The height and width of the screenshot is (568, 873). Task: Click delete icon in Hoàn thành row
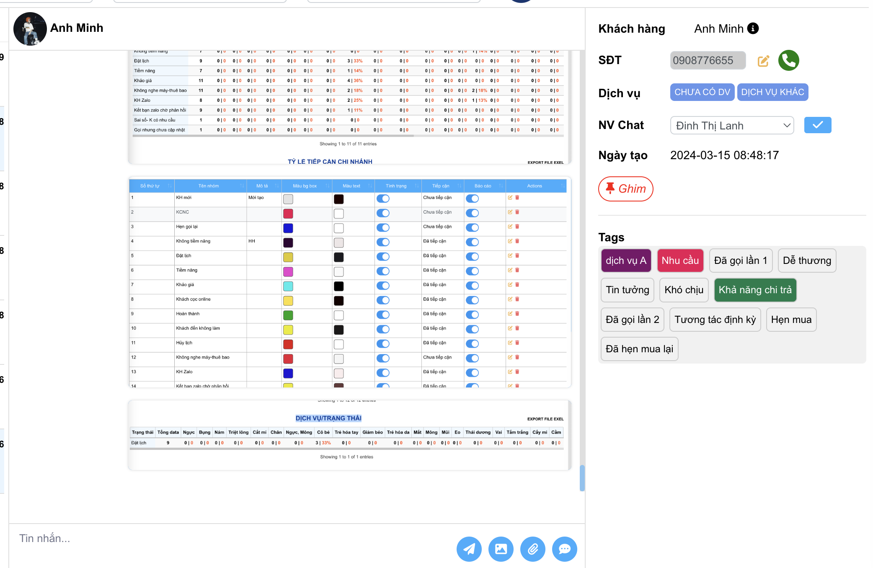tap(517, 314)
